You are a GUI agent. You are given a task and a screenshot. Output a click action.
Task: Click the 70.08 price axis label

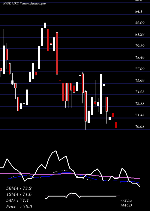click(140, 127)
